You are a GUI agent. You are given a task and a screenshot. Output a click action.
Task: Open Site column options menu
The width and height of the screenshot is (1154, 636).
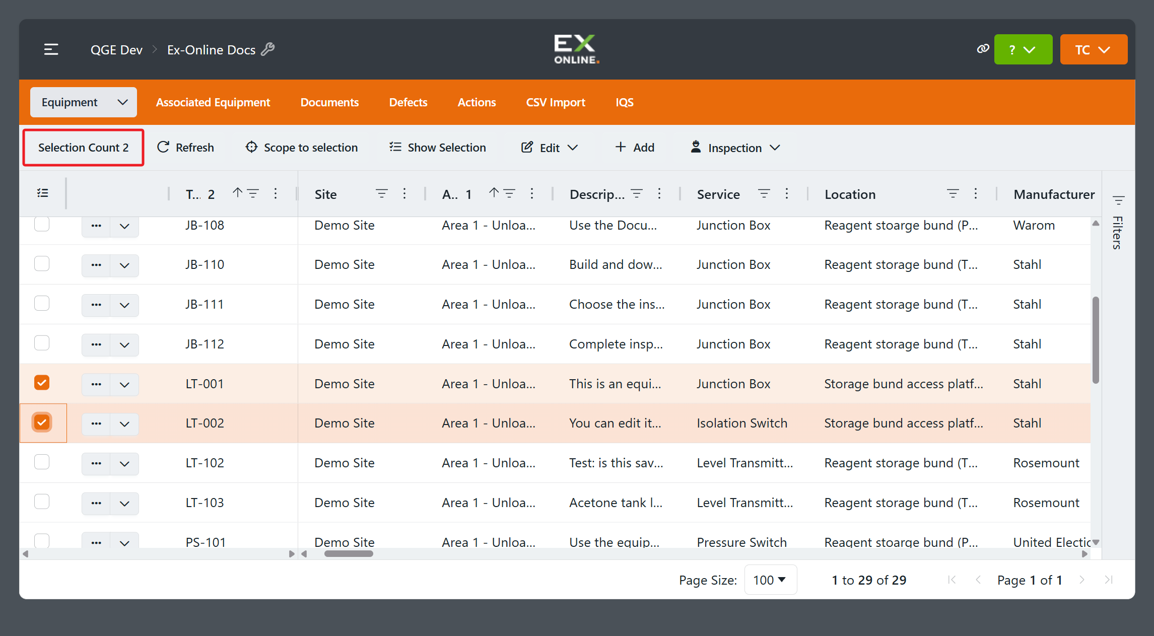[x=404, y=193]
